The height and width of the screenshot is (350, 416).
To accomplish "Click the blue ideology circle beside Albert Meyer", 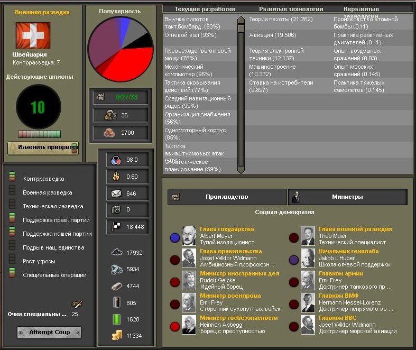I will 175,238.
